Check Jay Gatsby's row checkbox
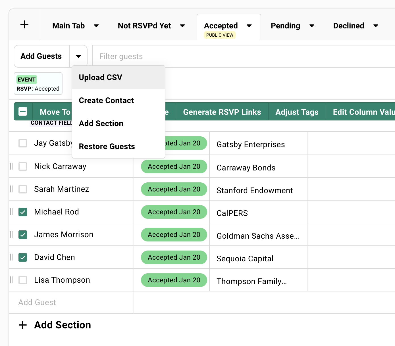The image size is (395, 346). 23,143
